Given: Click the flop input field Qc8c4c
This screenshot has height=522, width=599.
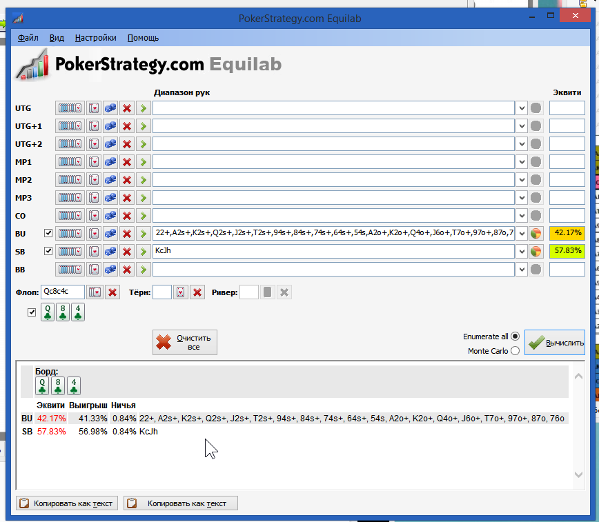Looking at the screenshot, I should click(x=63, y=292).
